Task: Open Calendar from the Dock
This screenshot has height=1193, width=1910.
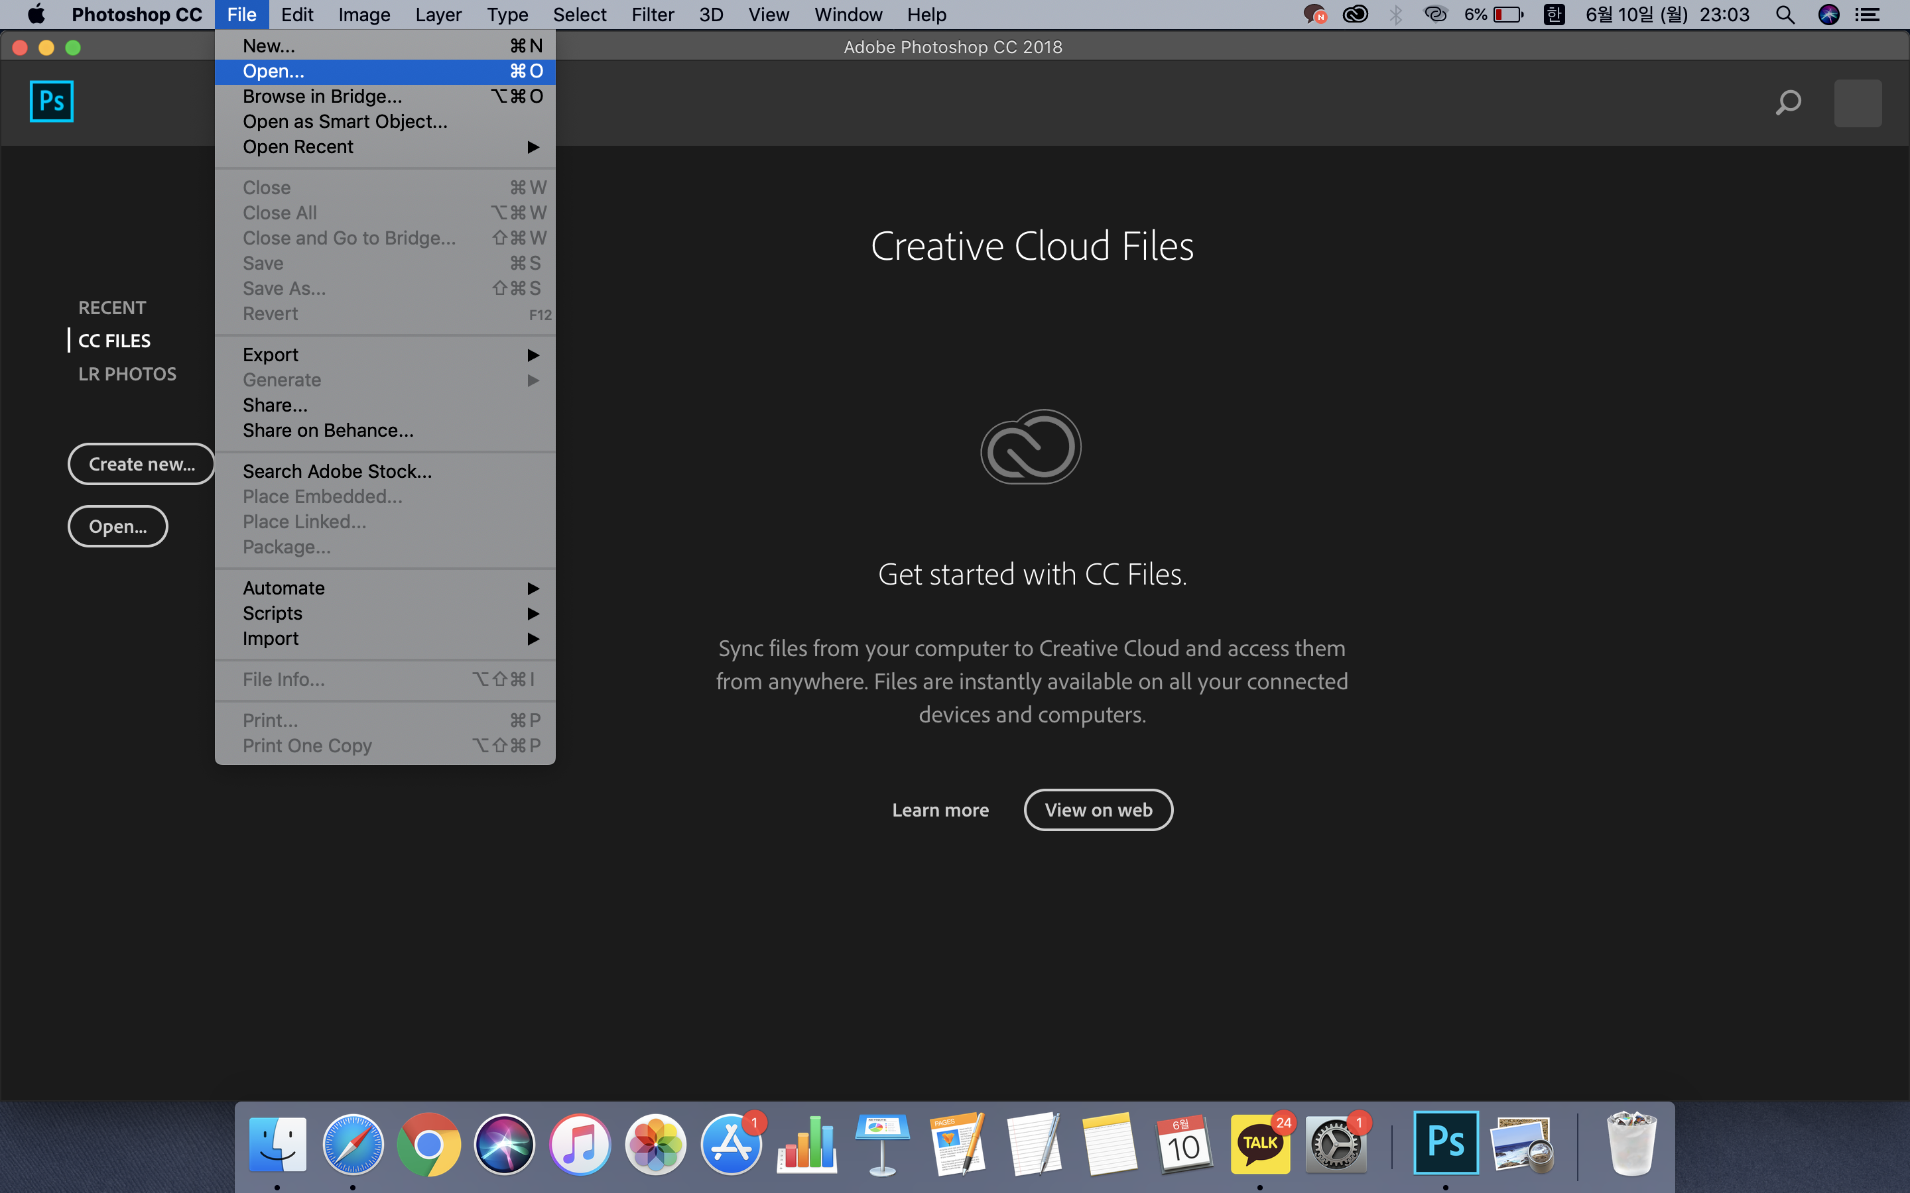Action: (x=1184, y=1143)
